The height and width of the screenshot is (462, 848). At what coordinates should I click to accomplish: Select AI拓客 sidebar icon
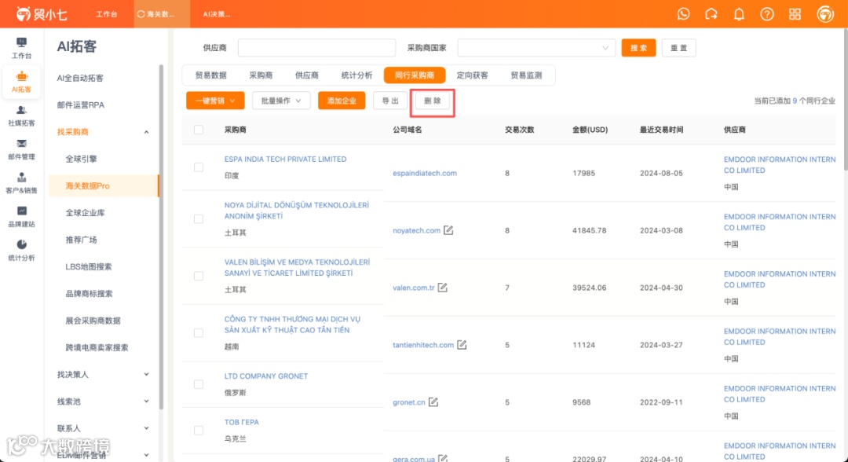pyautogui.click(x=21, y=82)
